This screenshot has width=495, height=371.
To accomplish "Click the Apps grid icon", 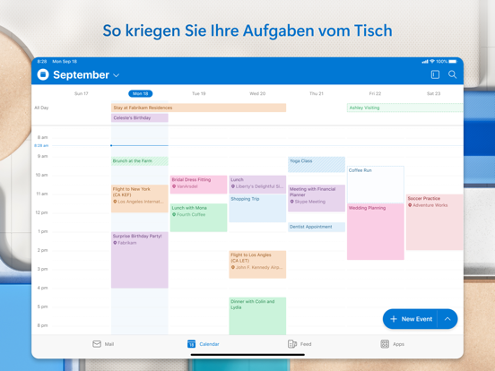I will point(385,344).
